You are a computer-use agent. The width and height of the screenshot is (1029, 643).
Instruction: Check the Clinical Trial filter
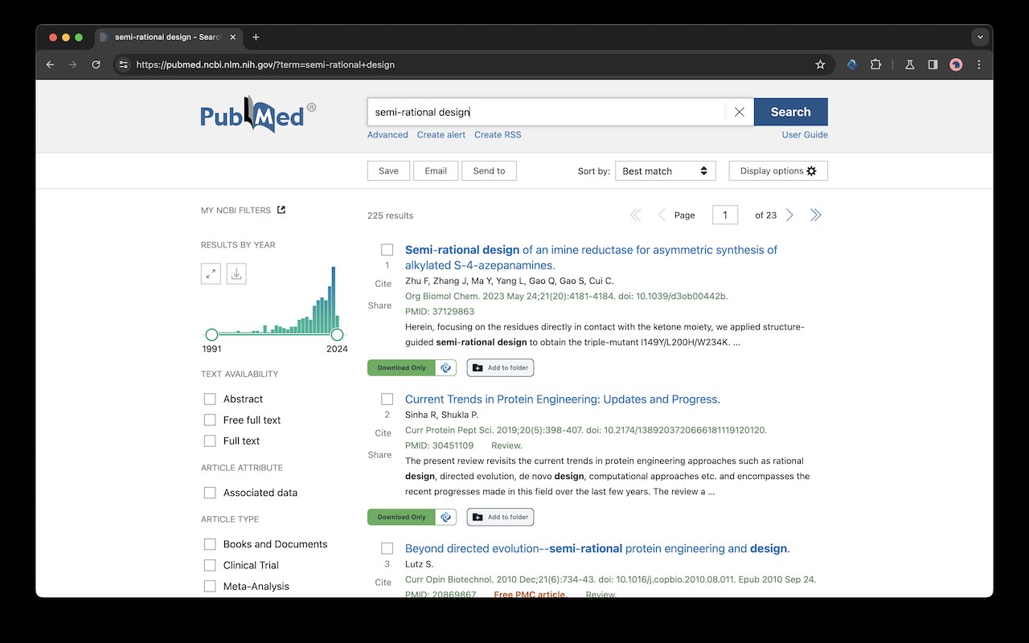[210, 565]
